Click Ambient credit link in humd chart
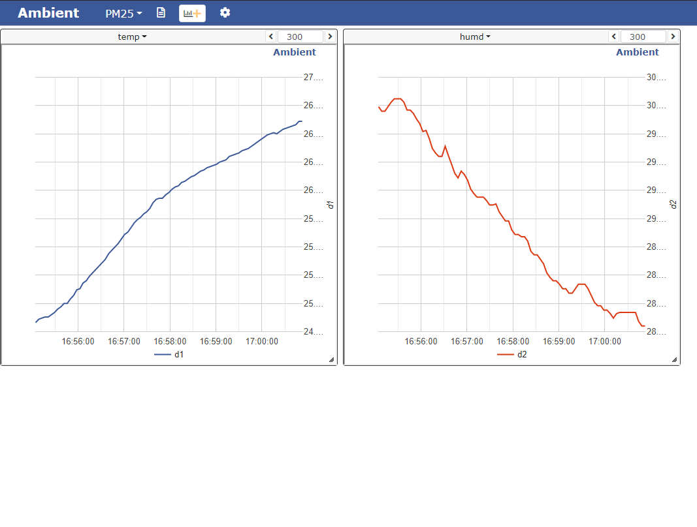 [x=637, y=52]
